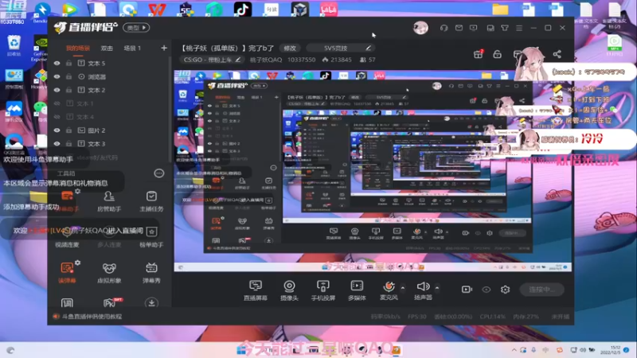Click the share icon above the preview
The height and width of the screenshot is (358, 637).
557,54
